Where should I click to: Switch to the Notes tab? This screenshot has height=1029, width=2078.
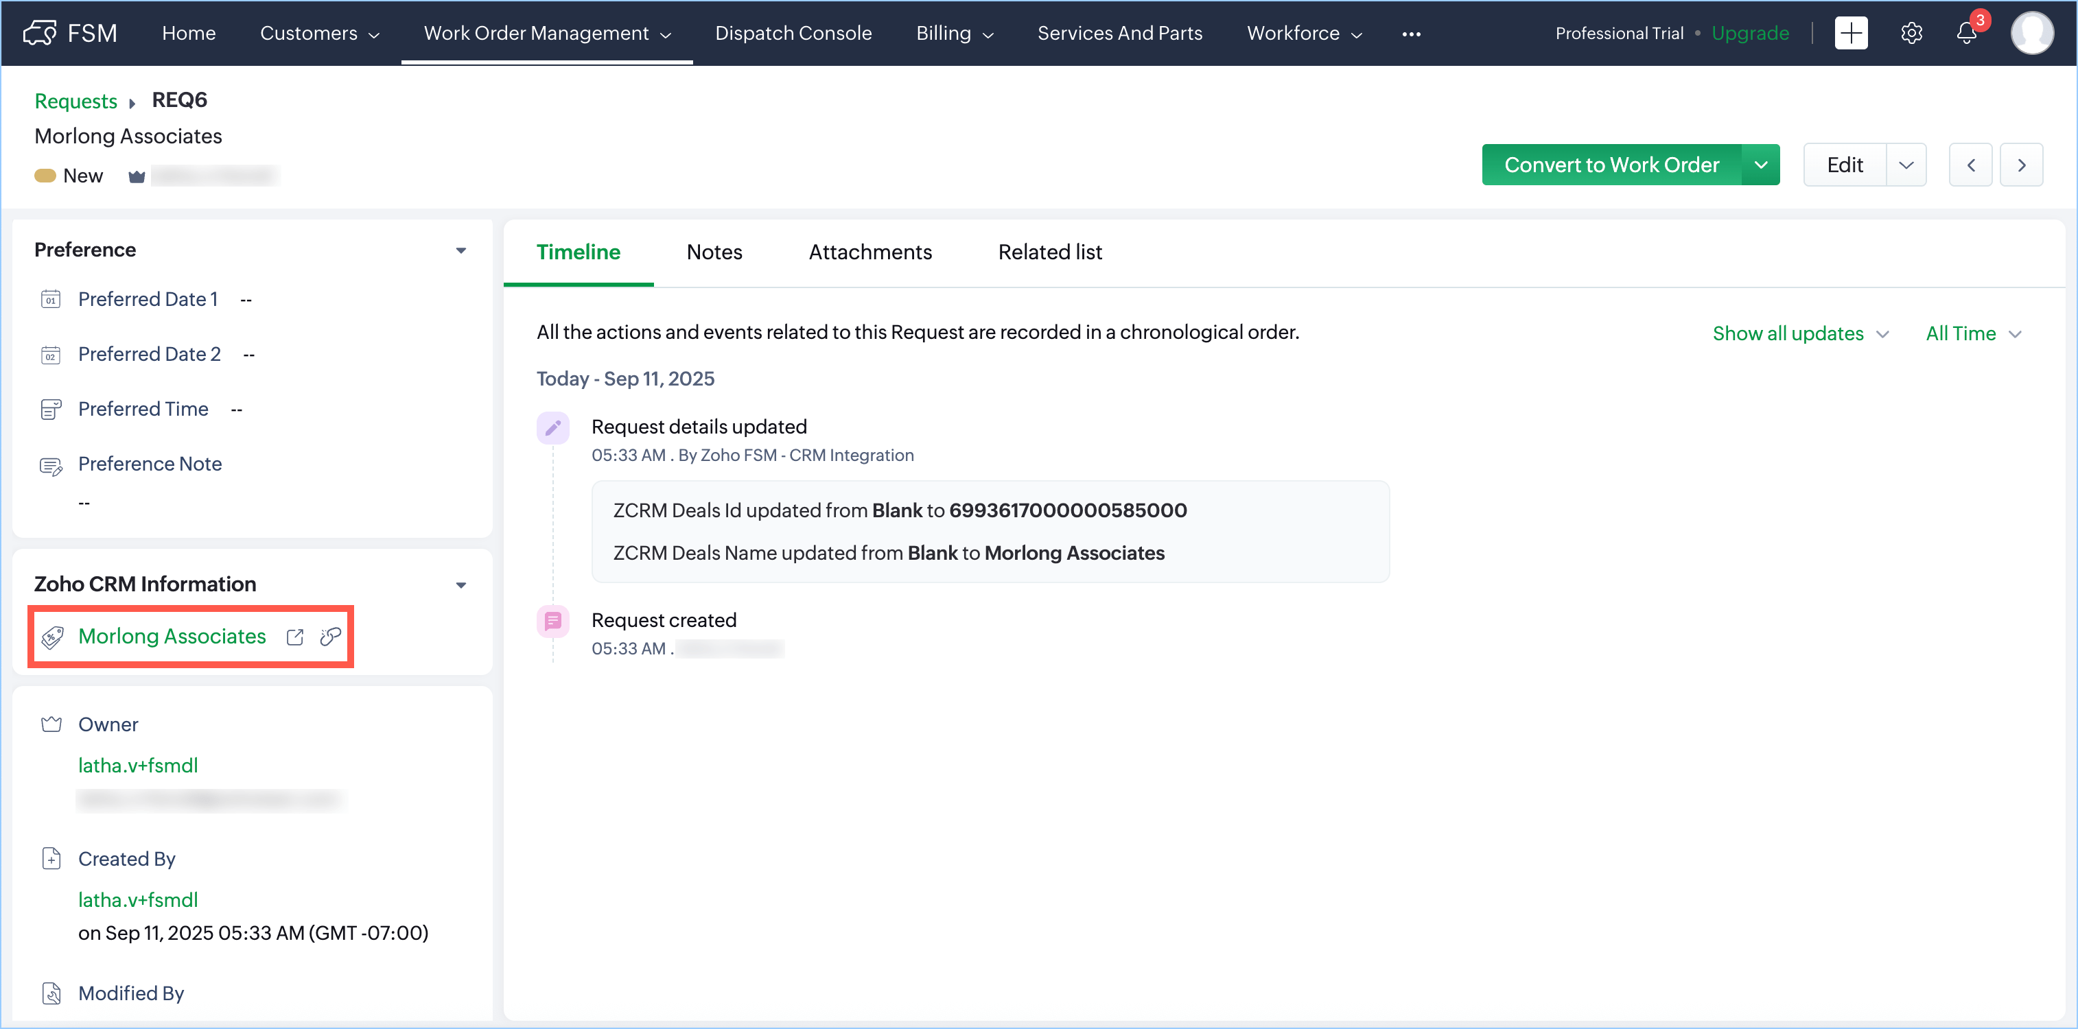point(714,252)
